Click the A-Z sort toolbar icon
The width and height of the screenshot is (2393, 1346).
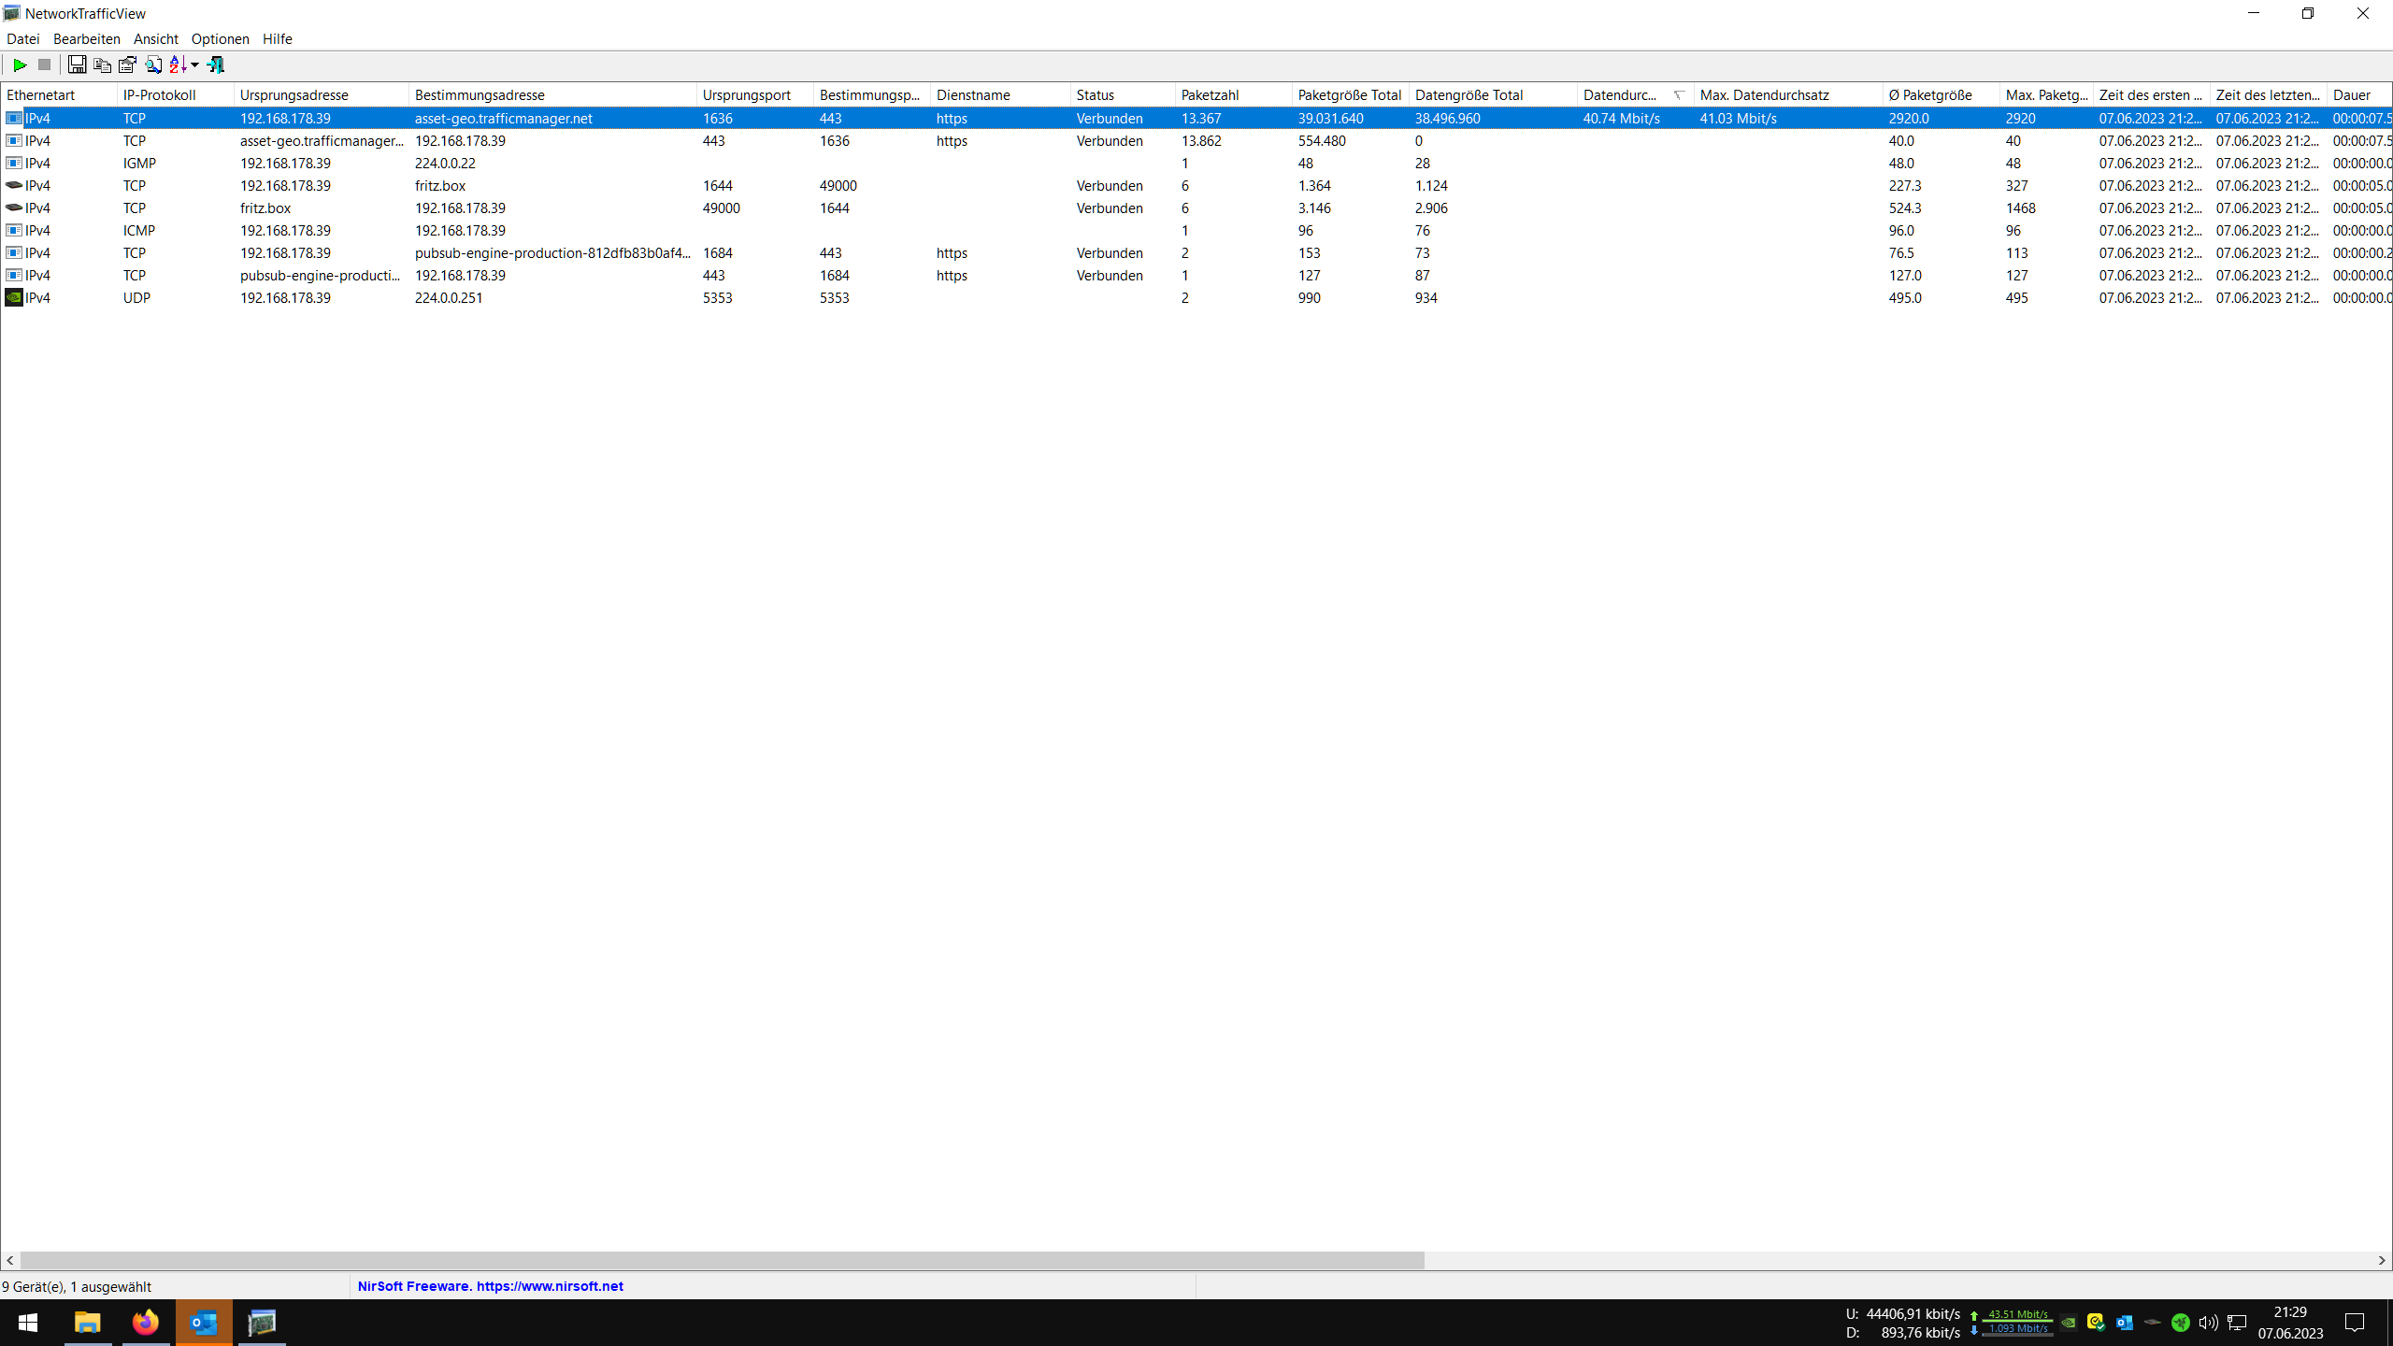(x=178, y=64)
